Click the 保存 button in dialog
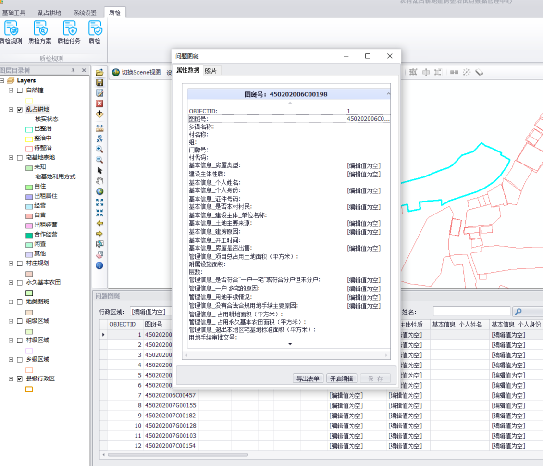The image size is (543, 466). [x=375, y=378]
